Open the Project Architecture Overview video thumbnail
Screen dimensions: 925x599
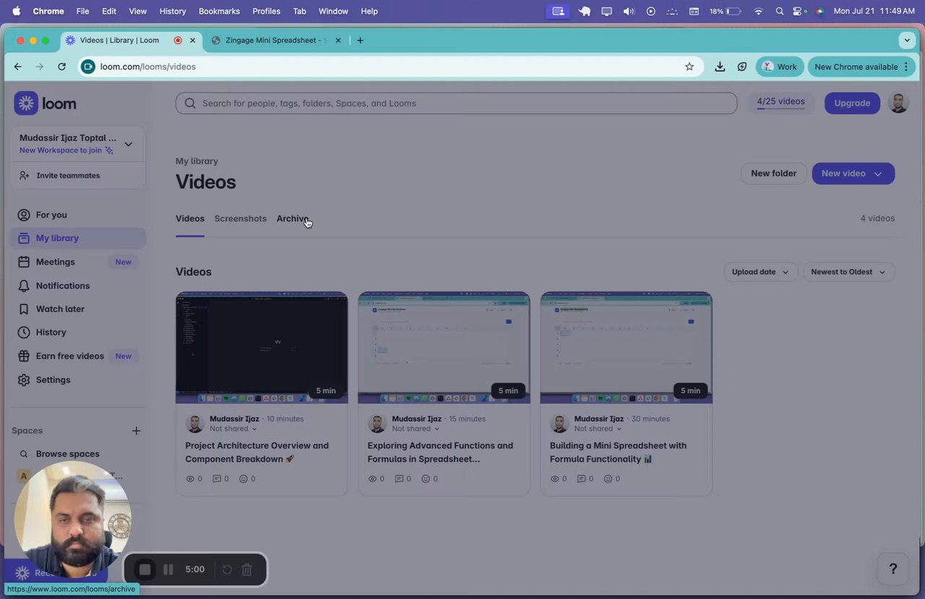262,348
